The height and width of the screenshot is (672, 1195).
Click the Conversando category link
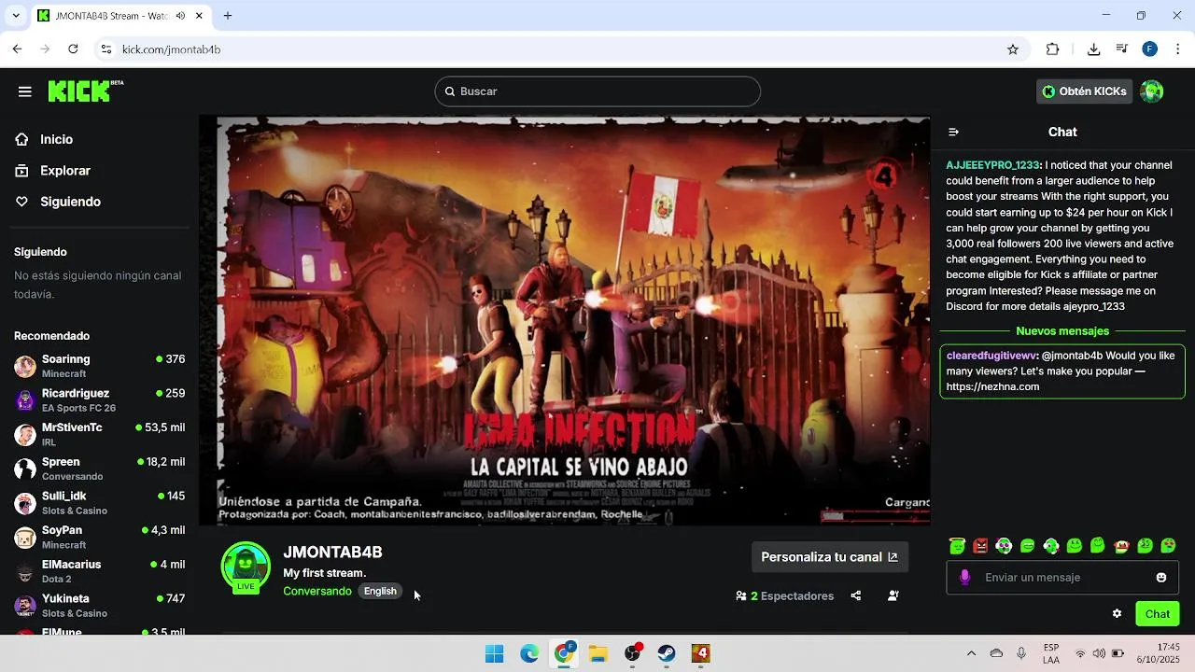coord(317,591)
